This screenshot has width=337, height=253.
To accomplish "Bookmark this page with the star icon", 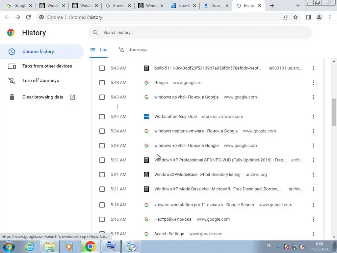I will pos(296,17).
